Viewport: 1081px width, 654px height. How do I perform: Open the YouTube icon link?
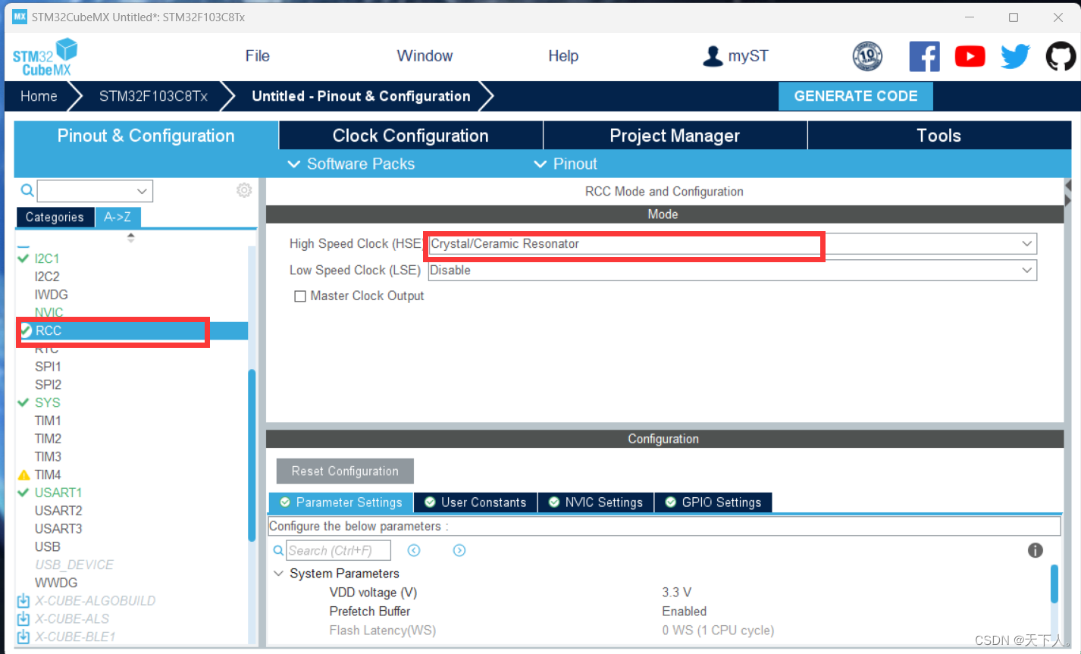[x=970, y=57]
